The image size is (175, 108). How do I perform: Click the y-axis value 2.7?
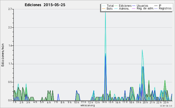(10, 9)
